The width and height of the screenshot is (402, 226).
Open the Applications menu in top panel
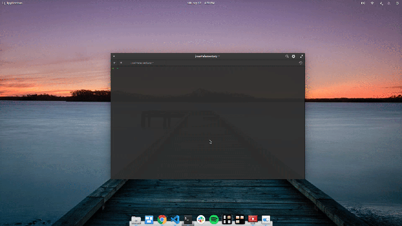click(x=12, y=3)
